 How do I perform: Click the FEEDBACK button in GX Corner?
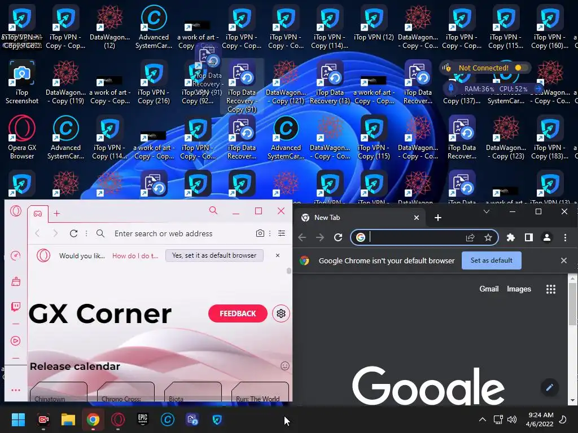pos(238,313)
